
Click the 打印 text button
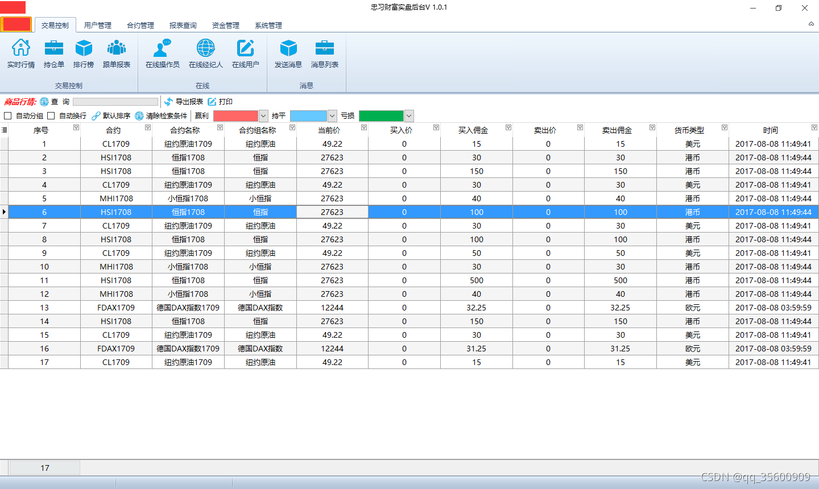click(226, 102)
